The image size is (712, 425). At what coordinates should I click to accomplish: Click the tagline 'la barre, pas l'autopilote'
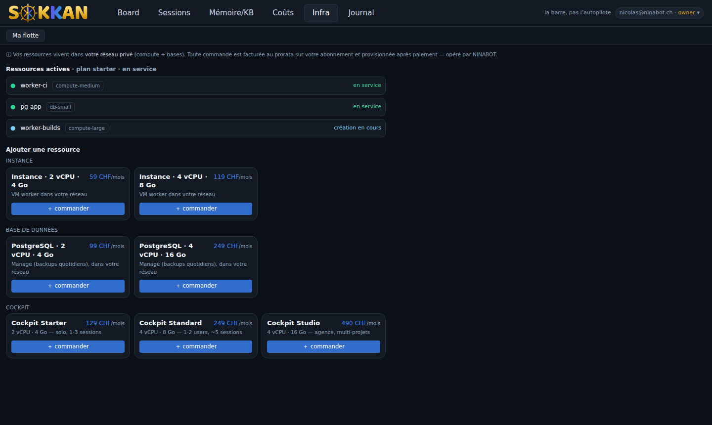(x=578, y=13)
